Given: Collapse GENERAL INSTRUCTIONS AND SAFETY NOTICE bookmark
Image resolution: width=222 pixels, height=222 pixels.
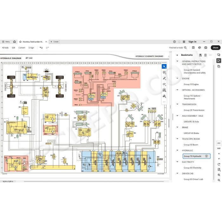Looking at the screenshot, I should (x=177, y=61).
